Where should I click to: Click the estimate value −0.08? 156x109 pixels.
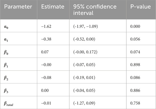click(46, 78)
